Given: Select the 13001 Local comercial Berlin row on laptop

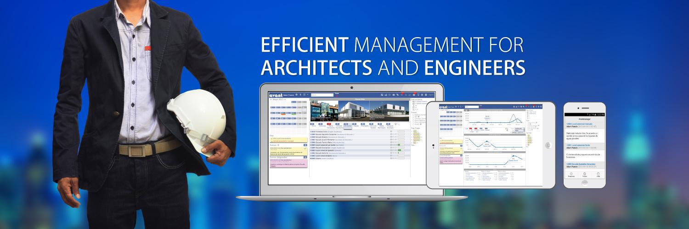Looking at the screenshot, I should pyautogui.click(x=360, y=156).
